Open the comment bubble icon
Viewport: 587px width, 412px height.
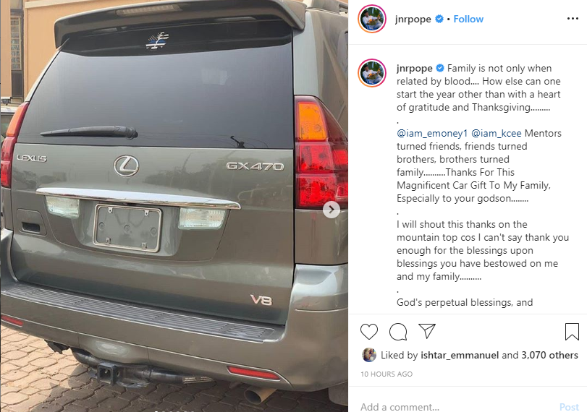coord(398,332)
